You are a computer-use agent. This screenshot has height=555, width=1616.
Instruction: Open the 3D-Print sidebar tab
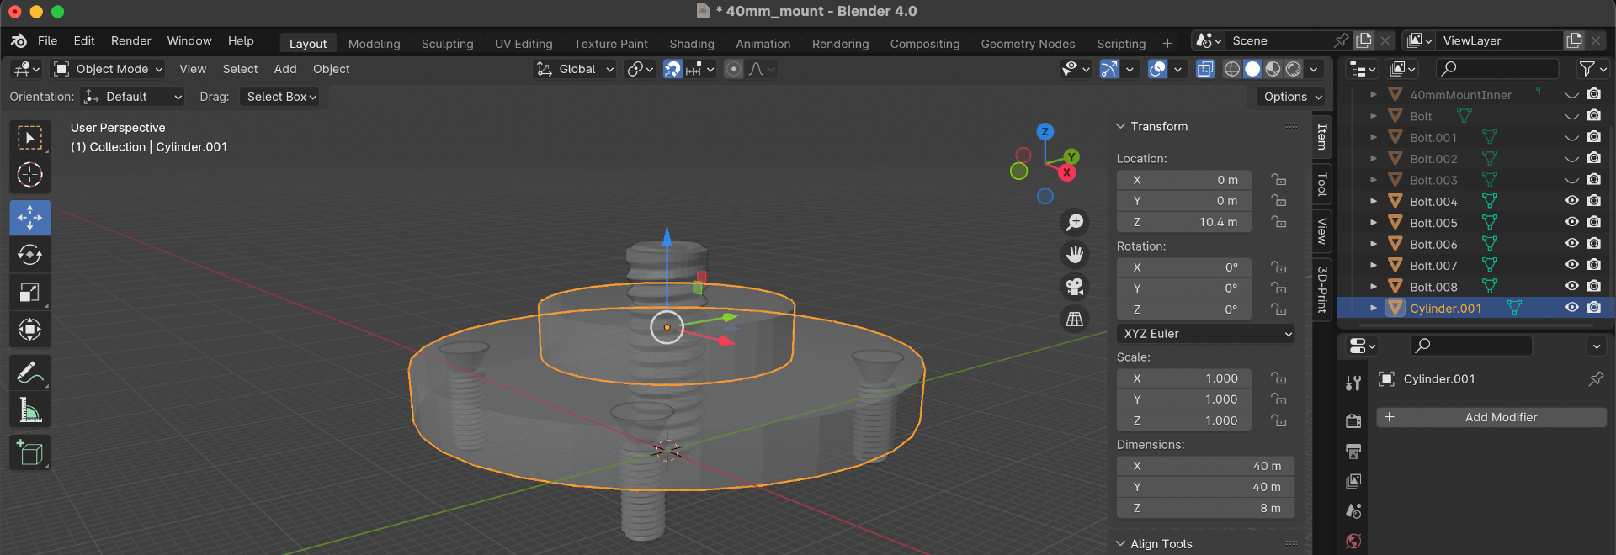pyautogui.click(x=1322, y=289)
